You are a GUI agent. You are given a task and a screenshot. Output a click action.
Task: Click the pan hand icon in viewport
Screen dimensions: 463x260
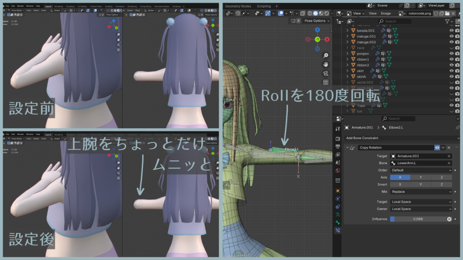click(326, 64)
